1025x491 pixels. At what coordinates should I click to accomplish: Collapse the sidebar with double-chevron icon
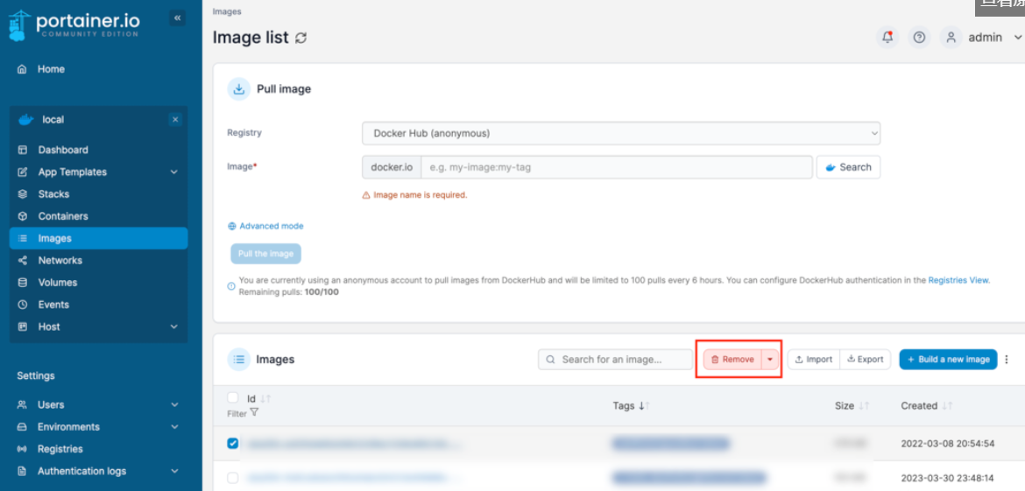pyautogui.click(x=177, y=18)
